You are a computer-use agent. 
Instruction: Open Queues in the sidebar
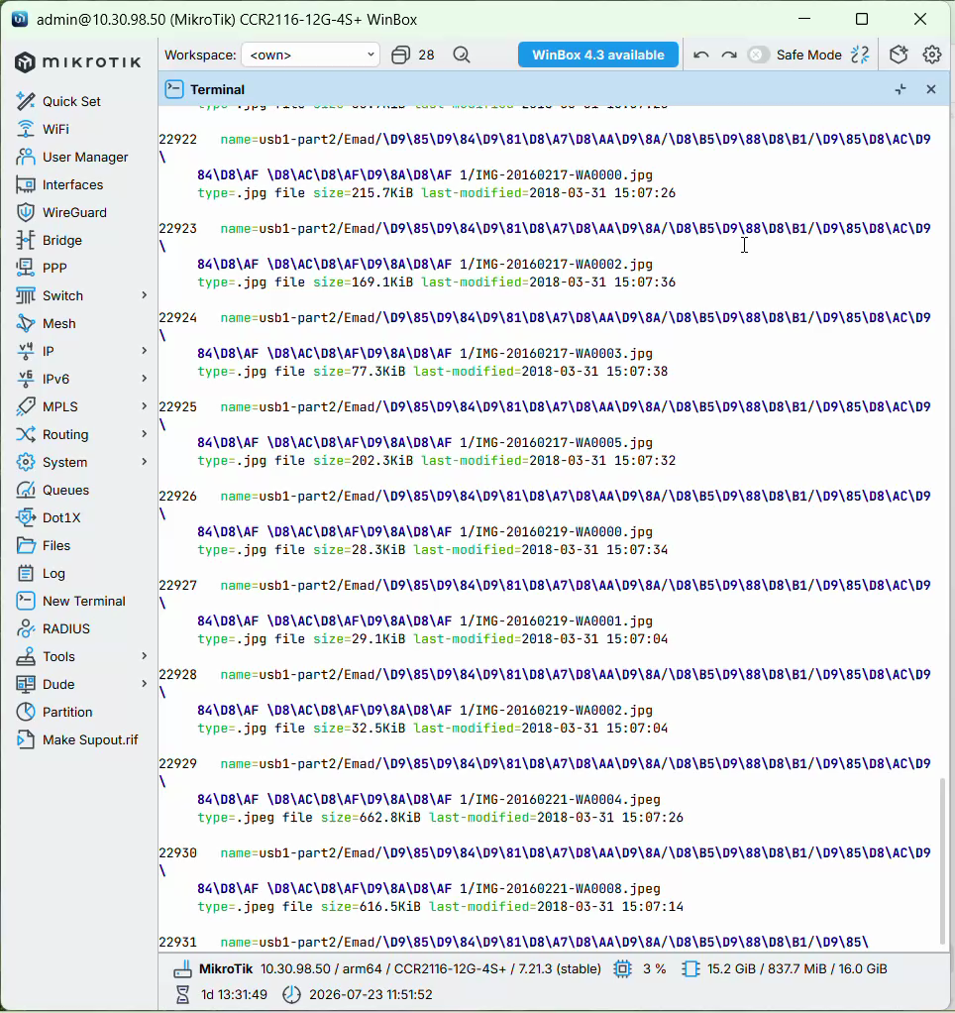click(65, 491)
